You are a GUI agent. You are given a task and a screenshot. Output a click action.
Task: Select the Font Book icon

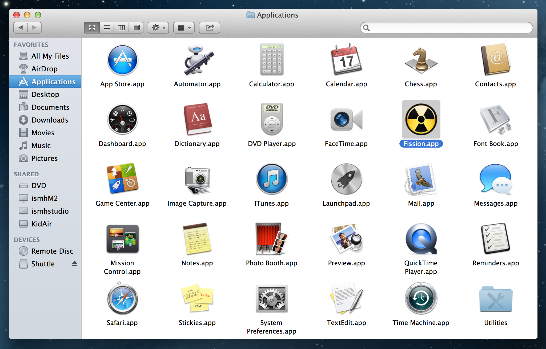coord(496,119)
